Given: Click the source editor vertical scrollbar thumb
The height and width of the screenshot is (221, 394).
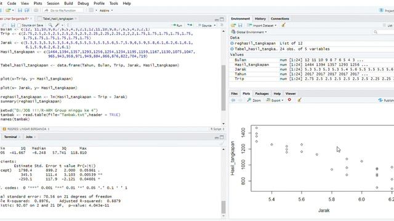Looking at the screenshot, I should click(x=223, y=88).
